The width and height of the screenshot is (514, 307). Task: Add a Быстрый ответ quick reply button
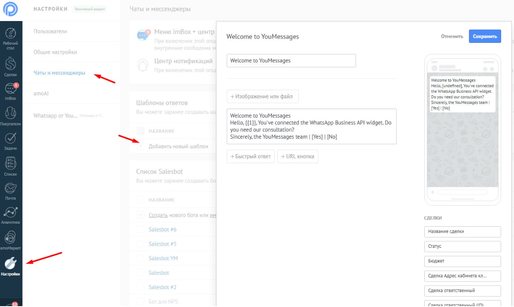coord(250,156)
